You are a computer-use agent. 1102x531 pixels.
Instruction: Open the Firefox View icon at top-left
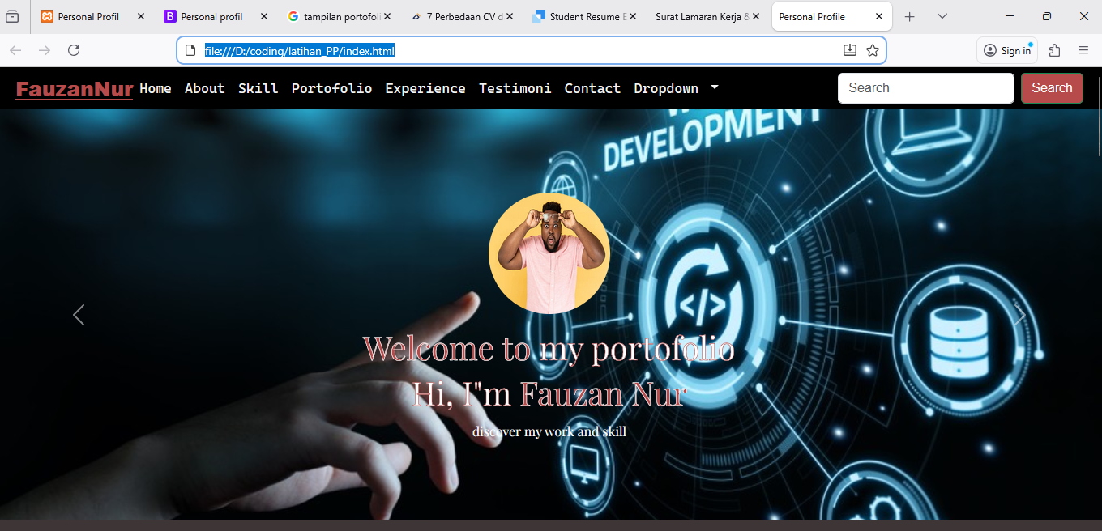[x=13, y=16]
